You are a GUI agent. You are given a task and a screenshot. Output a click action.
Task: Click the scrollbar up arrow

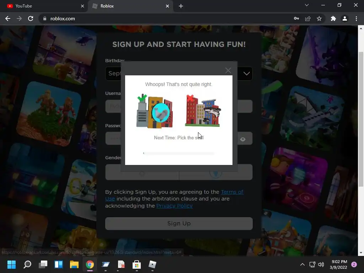(x=361, y=28)
